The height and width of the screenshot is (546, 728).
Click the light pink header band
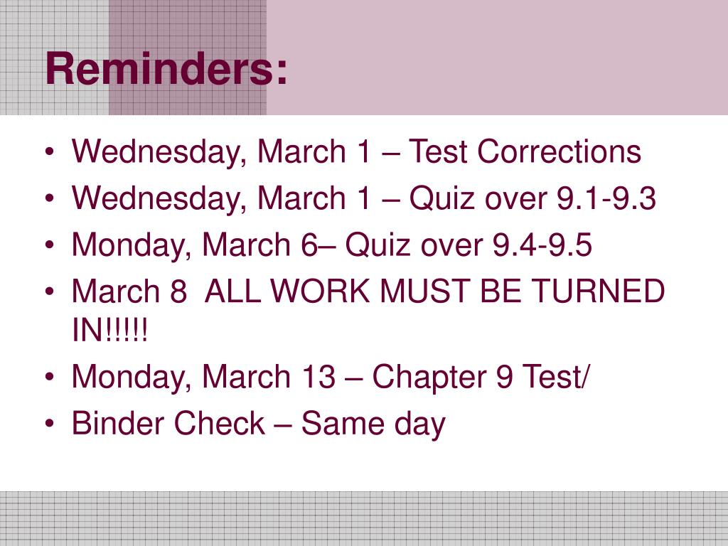pyautogui.click(x=497, y=58)
